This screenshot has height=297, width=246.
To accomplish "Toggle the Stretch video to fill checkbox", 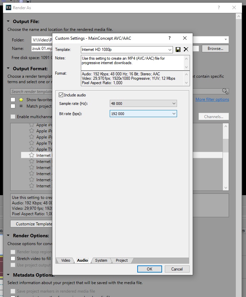I will pos(13,259).
